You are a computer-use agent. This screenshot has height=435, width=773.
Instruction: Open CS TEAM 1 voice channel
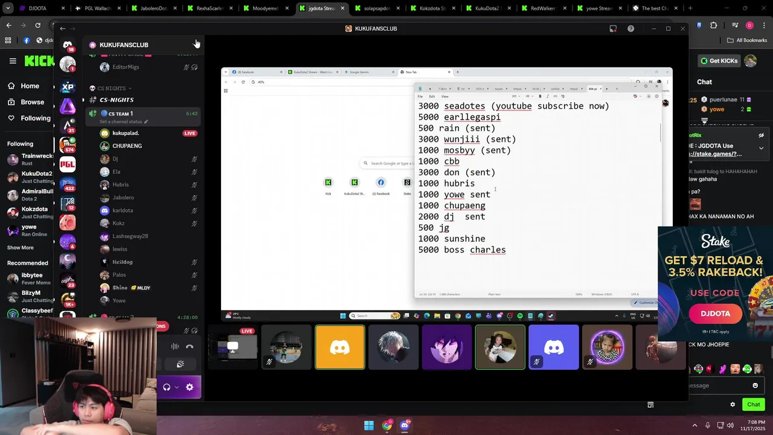pos(144,117)
